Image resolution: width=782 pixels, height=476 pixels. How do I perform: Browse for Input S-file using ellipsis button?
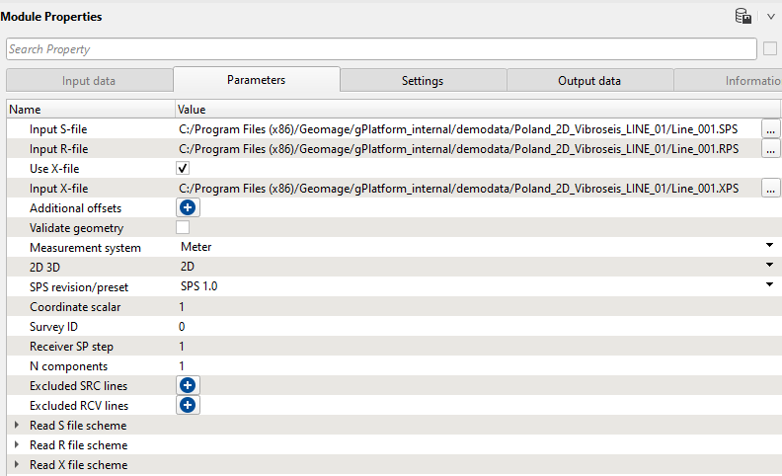[770, 129]
